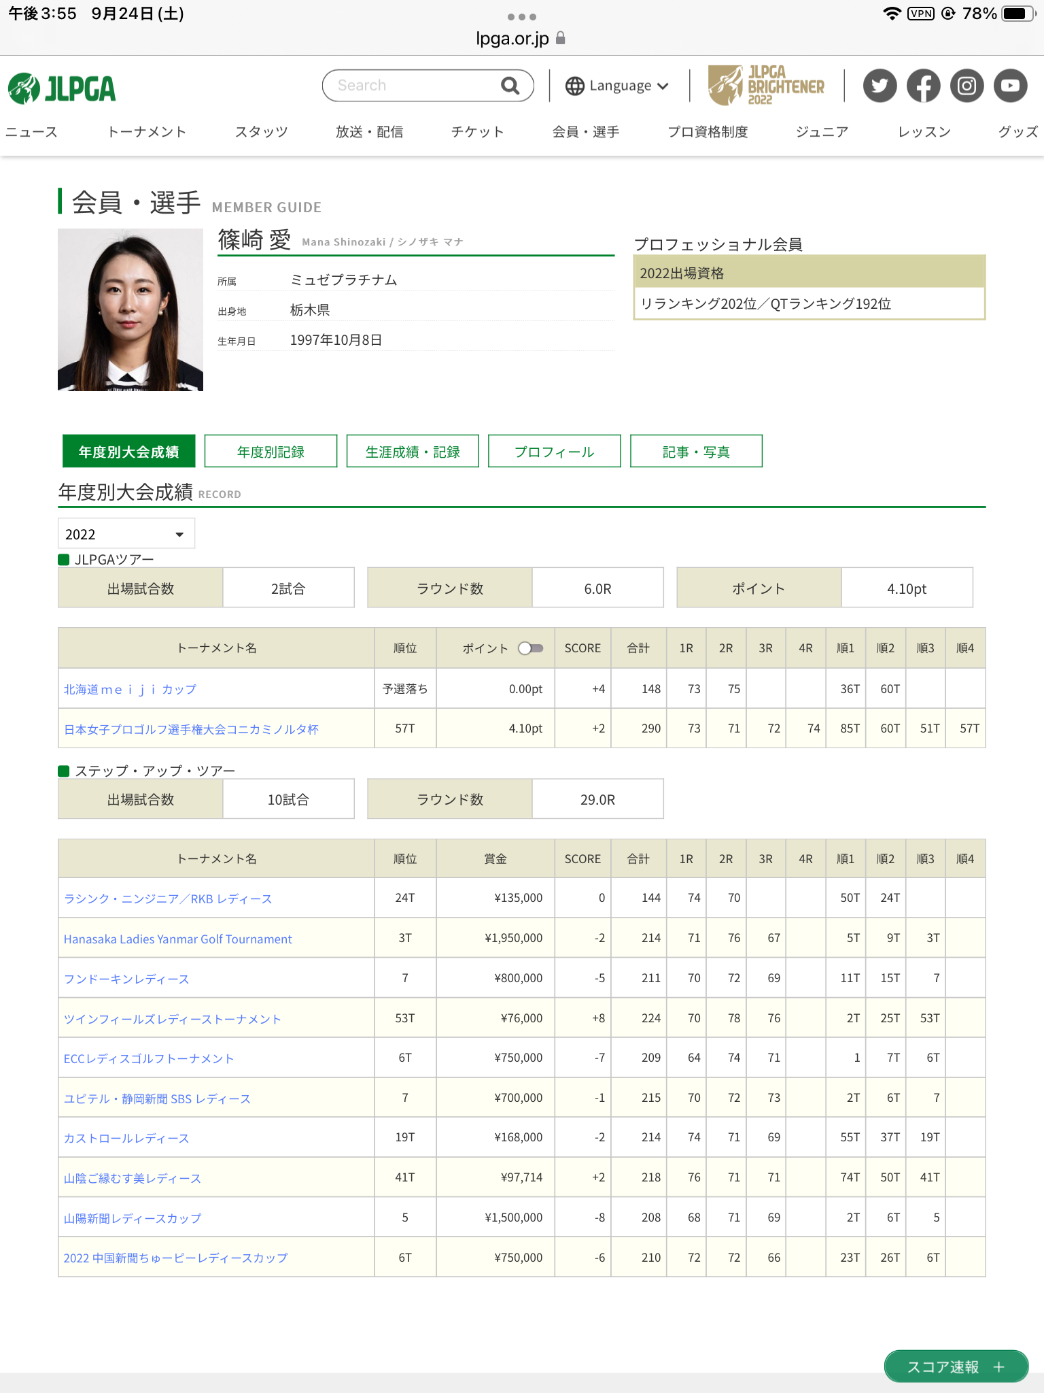Open ユピテル・静岡新聞 SBS レディース link
1044x1393 pixels.
click(157, 1099)
